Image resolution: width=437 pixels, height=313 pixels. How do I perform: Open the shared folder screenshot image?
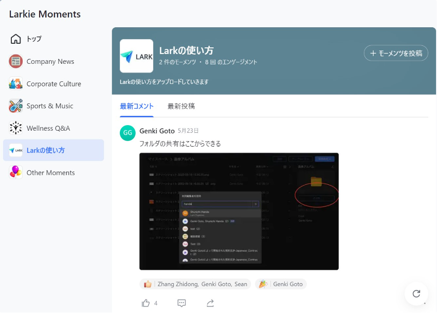[x=239, y=211]
